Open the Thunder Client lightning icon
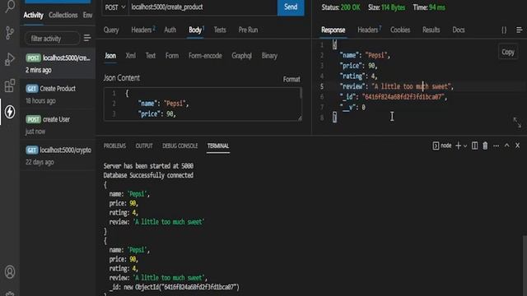527x296 pixels. (10, 112)
